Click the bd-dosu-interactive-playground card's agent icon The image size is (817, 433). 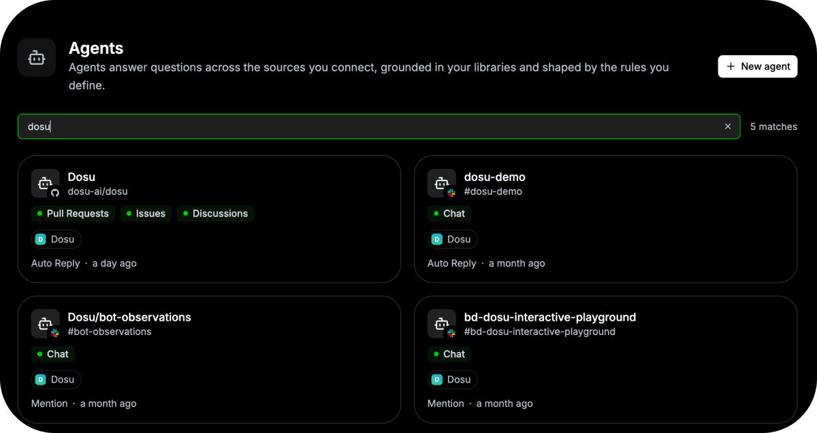coord(442,324)
